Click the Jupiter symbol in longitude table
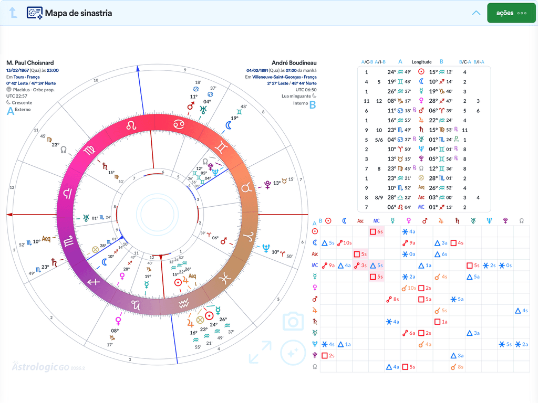The height and width of the screenshot is (403, 538). [x=421, y=120]
